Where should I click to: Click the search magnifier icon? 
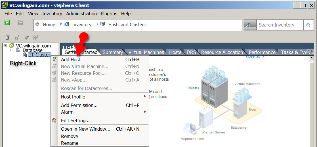308,25
